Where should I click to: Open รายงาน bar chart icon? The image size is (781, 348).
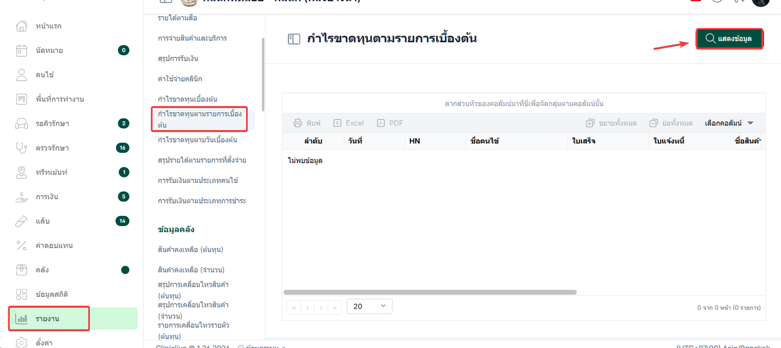coord(21,319)
